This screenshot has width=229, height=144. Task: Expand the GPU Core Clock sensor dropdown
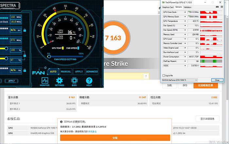(x=185, y=12)
